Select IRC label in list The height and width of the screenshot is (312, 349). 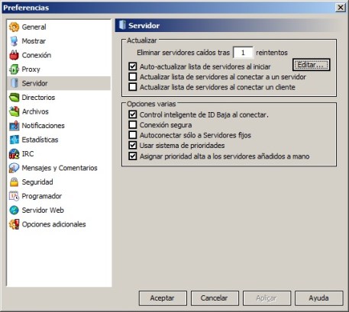(27, 154)
